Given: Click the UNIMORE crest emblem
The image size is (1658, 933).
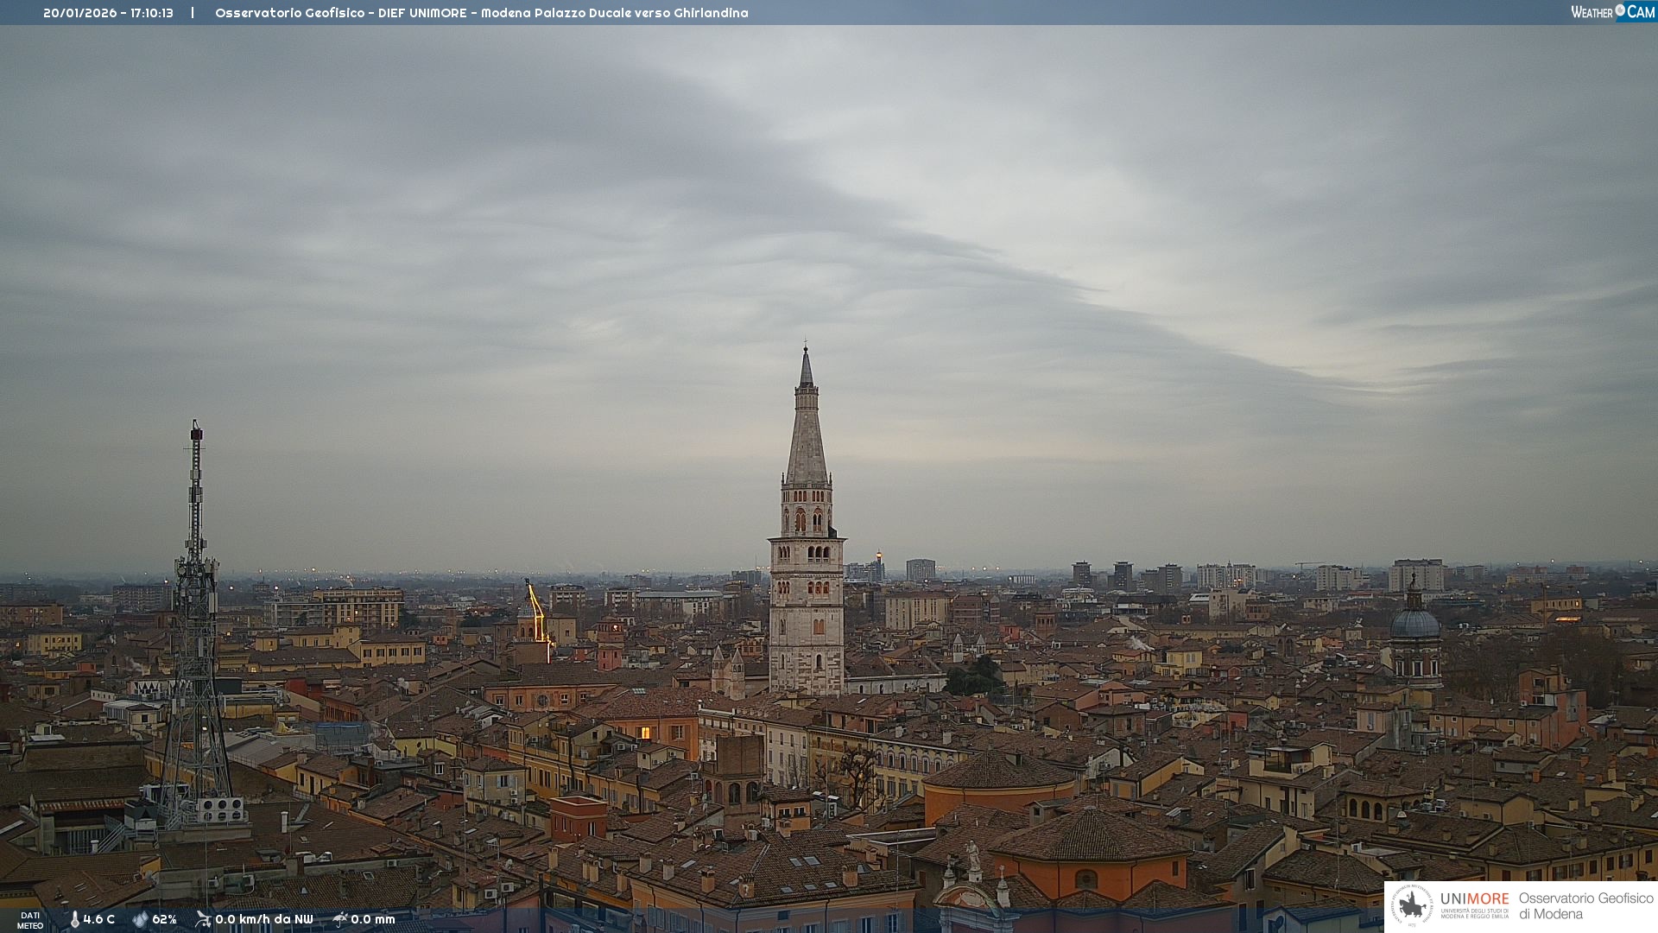Looking at the screenshot, I should pos(1413,906).
